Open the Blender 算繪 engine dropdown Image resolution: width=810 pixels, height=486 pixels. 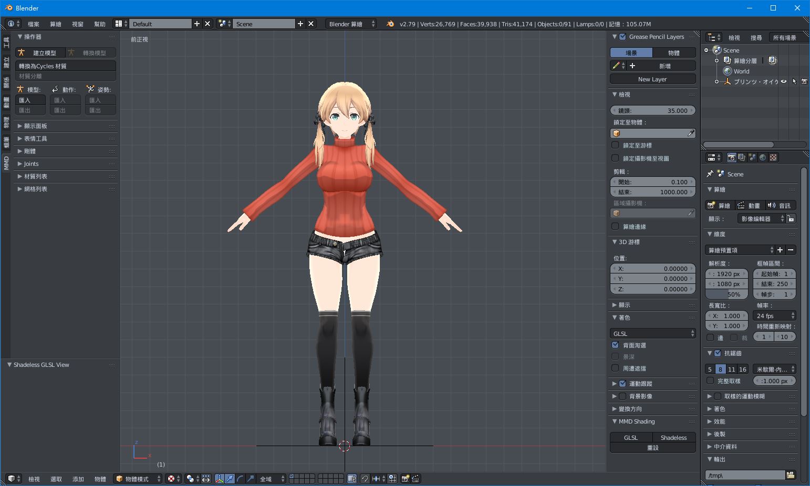[x=351, y=24]
